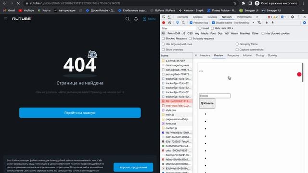The height and width of the screenshot is (173, 308).
Task: Toggle Disable cache checkbox
Action: 213,23
